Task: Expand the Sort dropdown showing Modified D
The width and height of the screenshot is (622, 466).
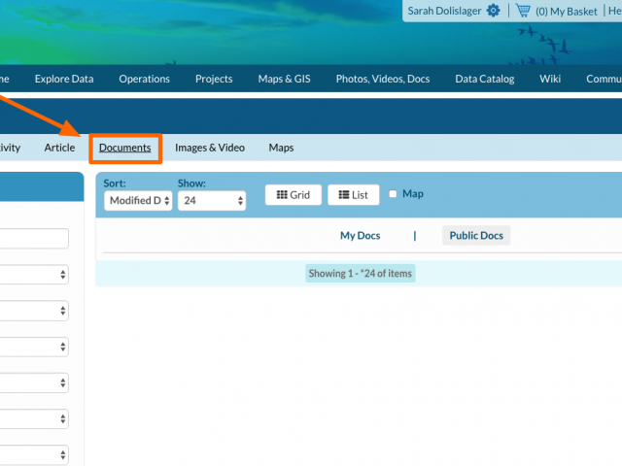Action: [x=138, y=201]
